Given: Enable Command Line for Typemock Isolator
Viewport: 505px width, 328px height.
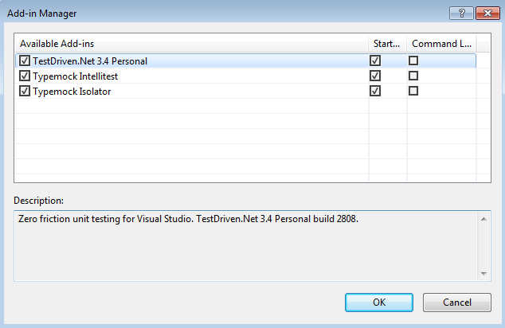Looking at the screenshot, I should point(413,91).
